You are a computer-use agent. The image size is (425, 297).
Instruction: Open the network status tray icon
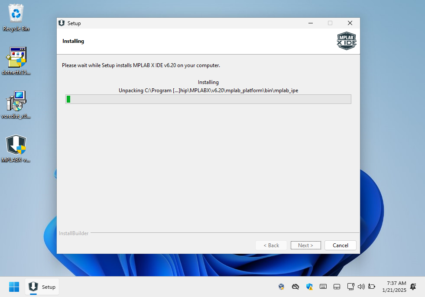351,287
